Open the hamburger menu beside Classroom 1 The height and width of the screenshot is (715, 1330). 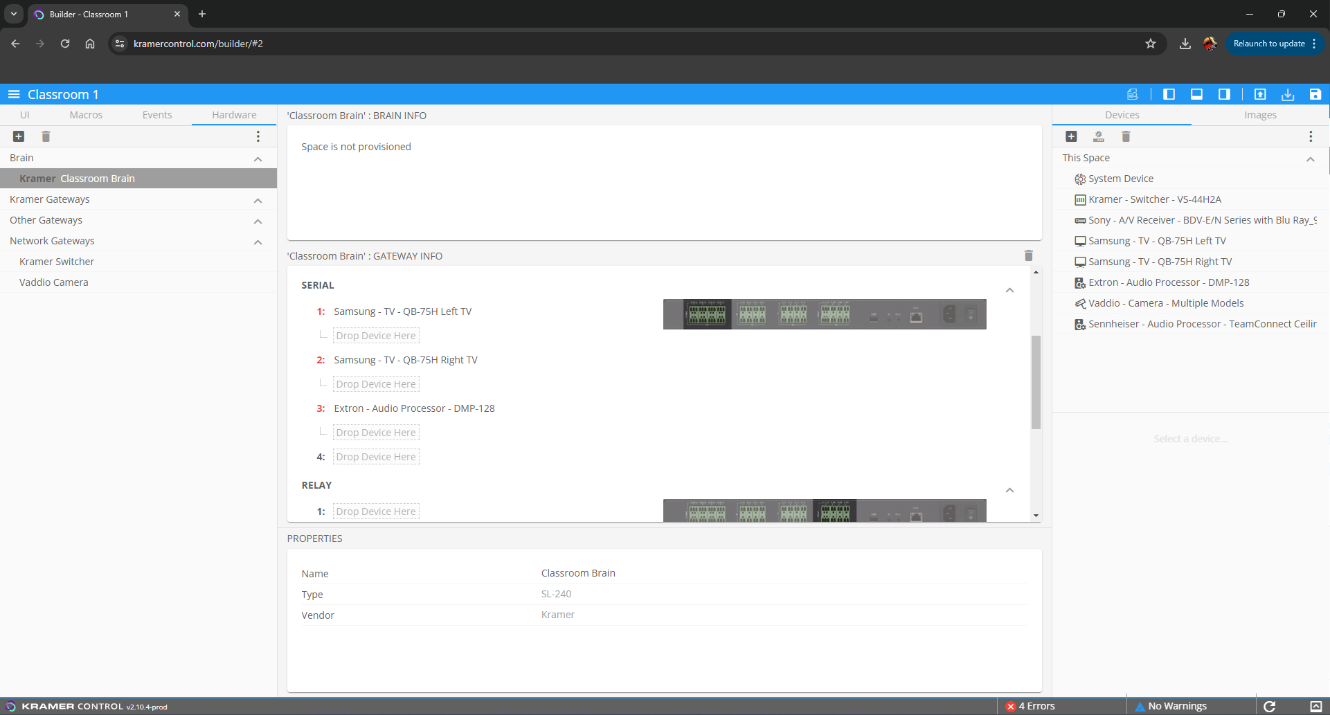pos(14,94)
